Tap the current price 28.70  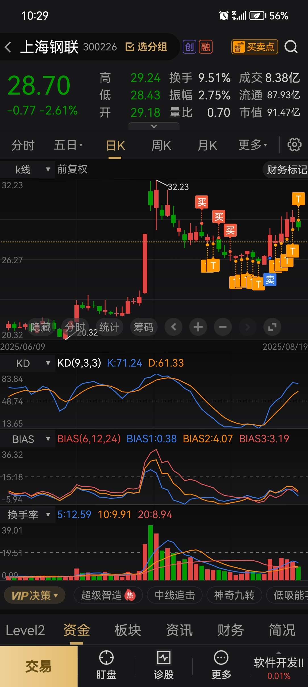coord(39,85)
